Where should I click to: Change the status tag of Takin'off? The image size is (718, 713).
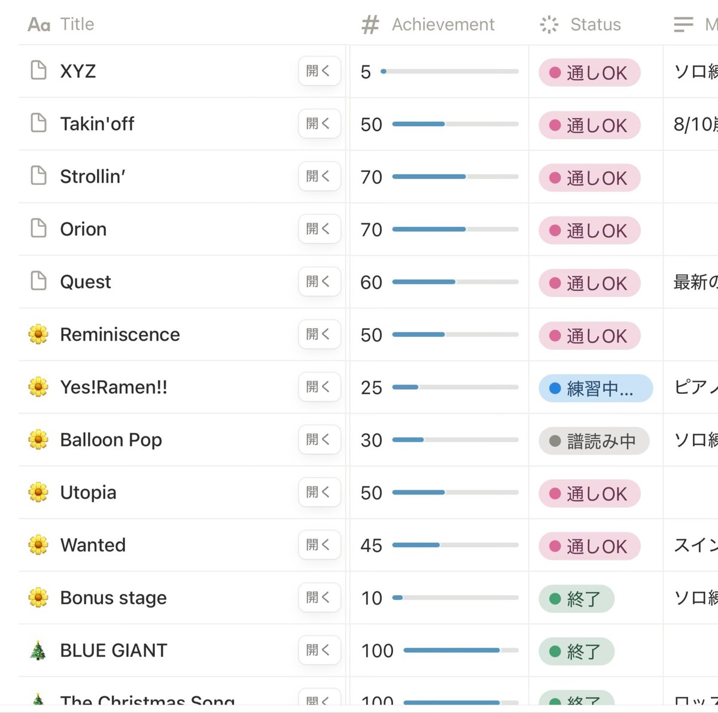pos(589,125)
